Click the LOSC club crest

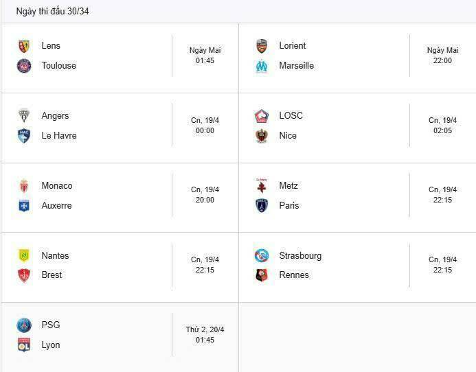(262, 116)
